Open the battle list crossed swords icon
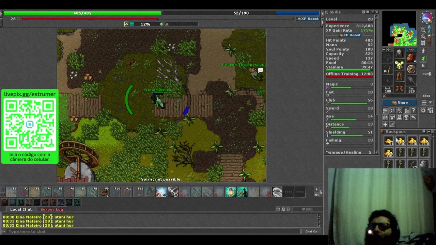 tap(392, 111)
